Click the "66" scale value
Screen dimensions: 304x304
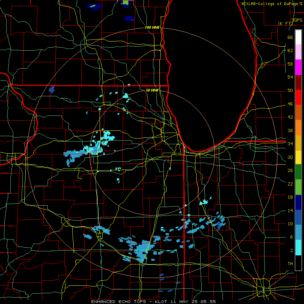(290, 37)
